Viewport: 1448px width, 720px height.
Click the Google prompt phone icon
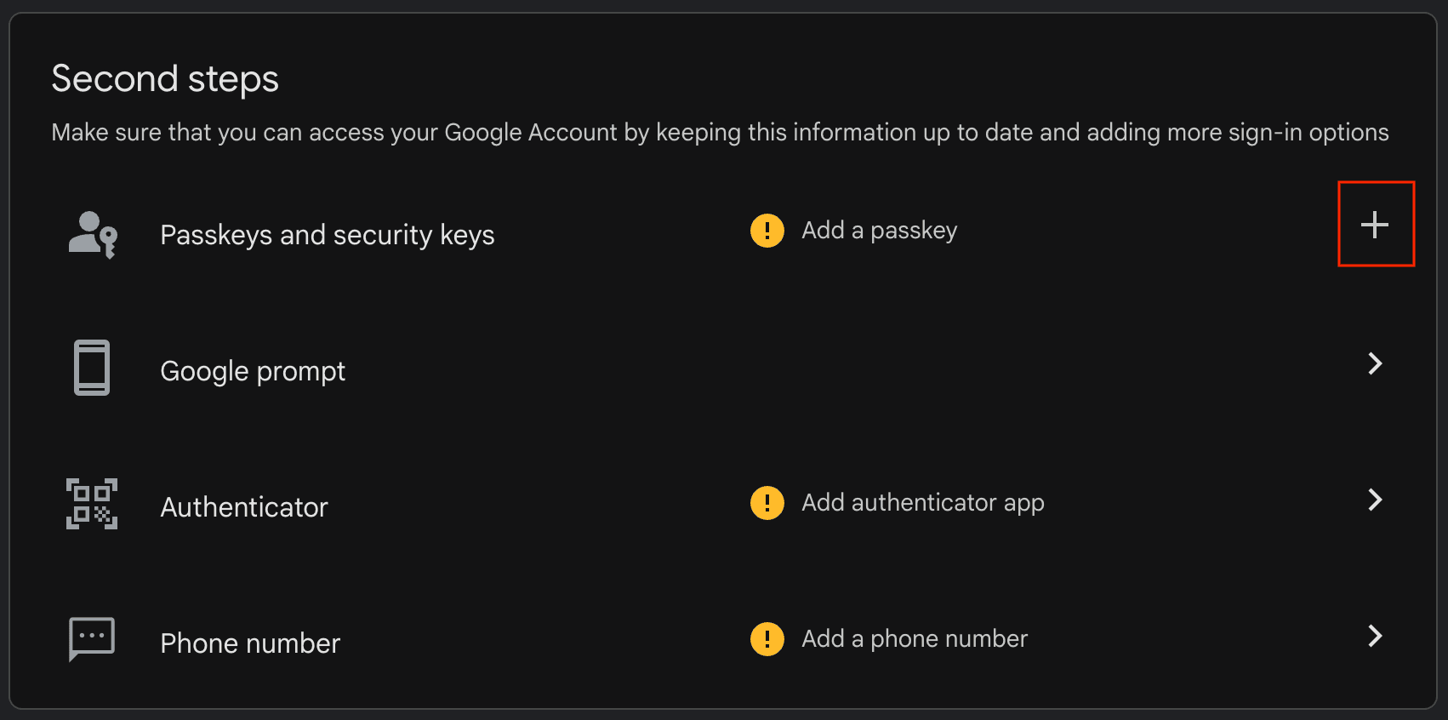point(90,368)
